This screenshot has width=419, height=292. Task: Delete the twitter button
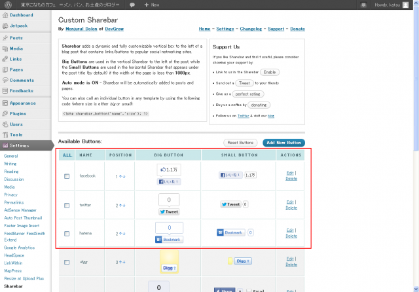coord(291,208)
